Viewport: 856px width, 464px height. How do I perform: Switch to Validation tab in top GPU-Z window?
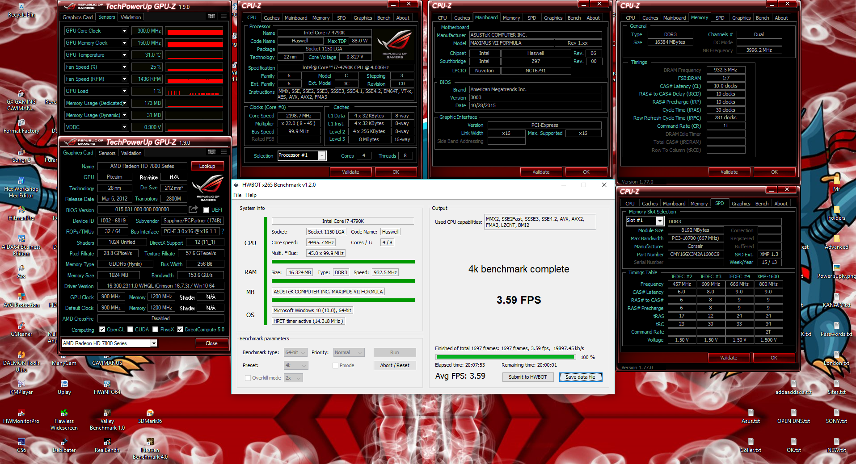131,17
